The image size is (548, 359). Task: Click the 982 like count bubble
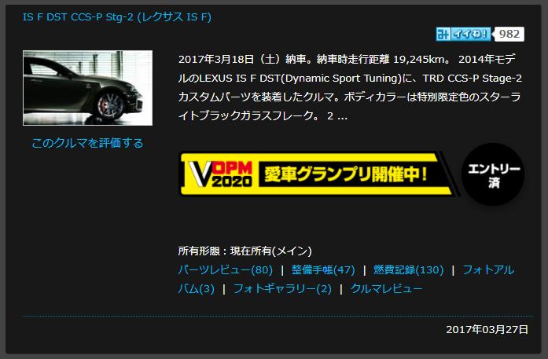click(x=509, y=35)
